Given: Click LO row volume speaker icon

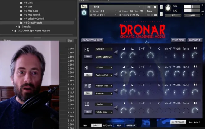Looking at the screenshot, I should click(x=195, y=103).
